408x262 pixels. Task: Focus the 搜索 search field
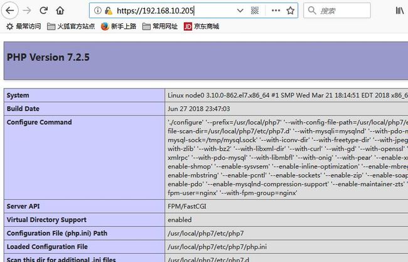coord(337,11)
